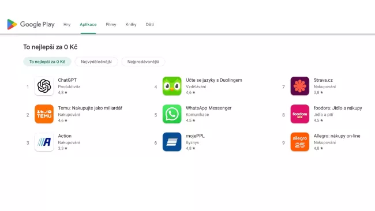Open the mojePPL app icon
This screenshot has width=375, height=211.
172,142
